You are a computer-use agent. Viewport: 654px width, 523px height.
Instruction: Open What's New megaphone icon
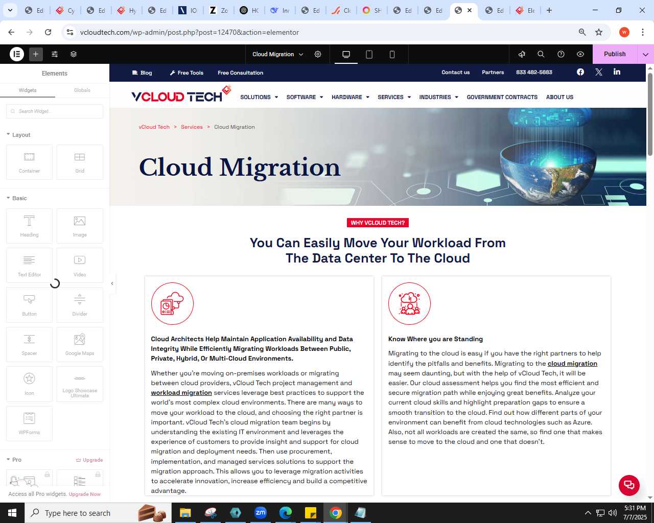522,54
